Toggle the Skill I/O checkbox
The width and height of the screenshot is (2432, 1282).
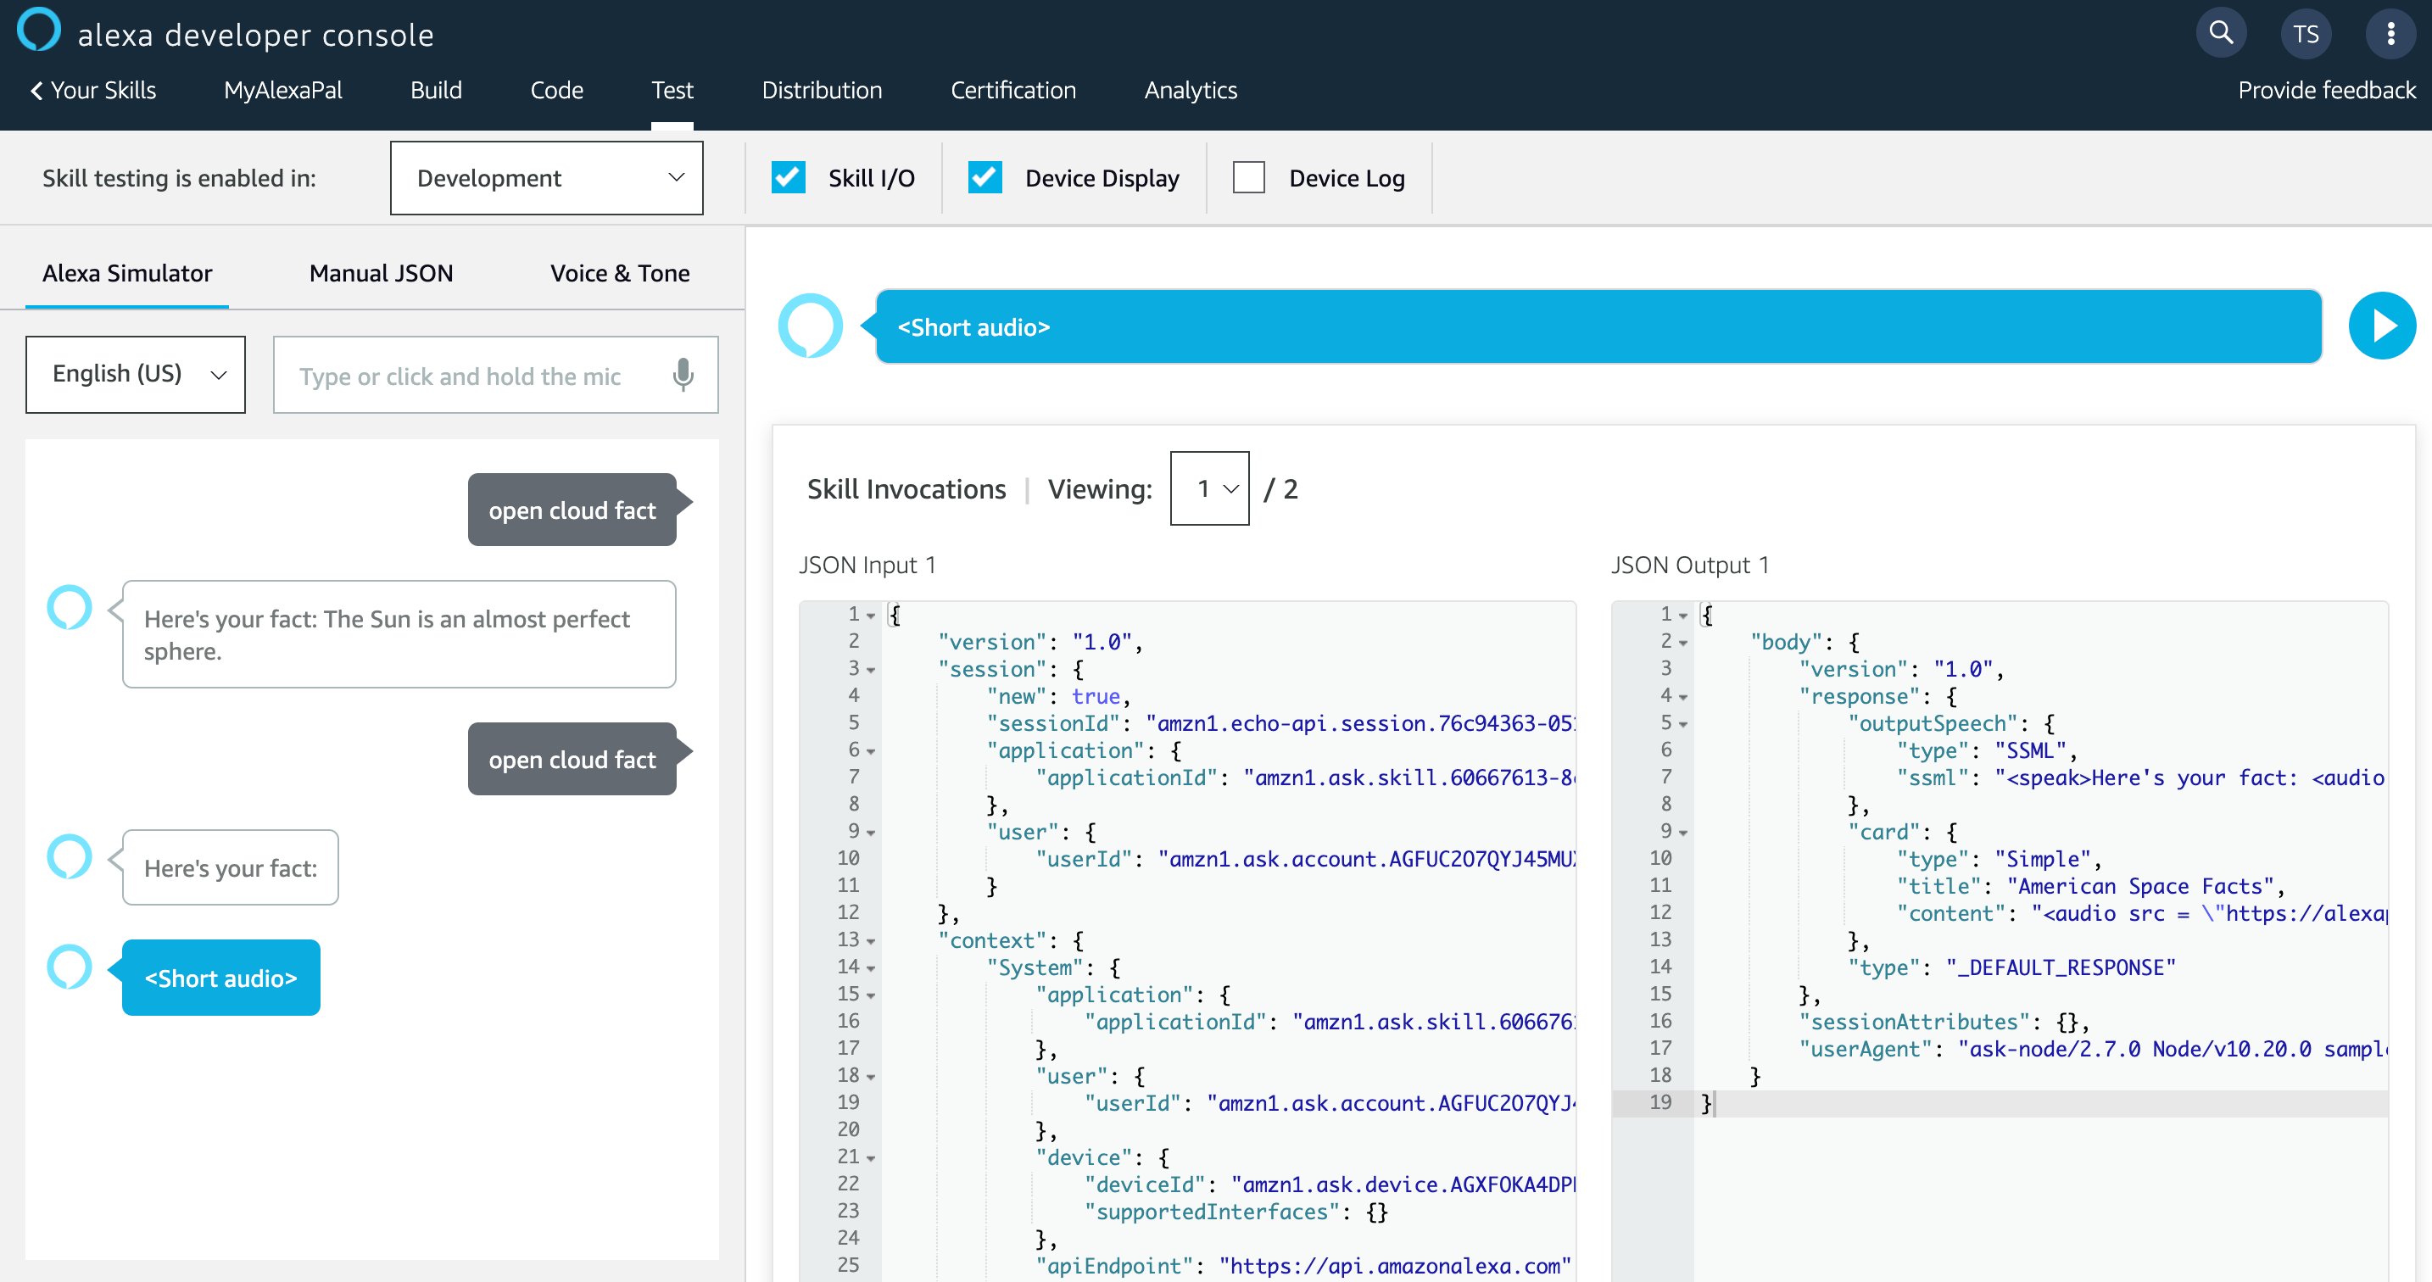[x=788, y=177]
